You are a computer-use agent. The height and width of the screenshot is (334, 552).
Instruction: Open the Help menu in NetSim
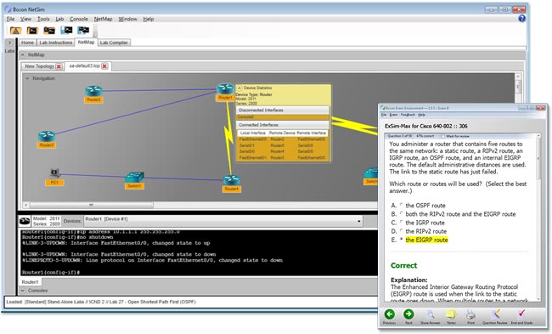tap(149, 19)
